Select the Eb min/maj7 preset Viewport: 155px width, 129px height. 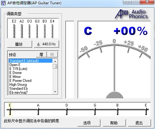point(31,92)
